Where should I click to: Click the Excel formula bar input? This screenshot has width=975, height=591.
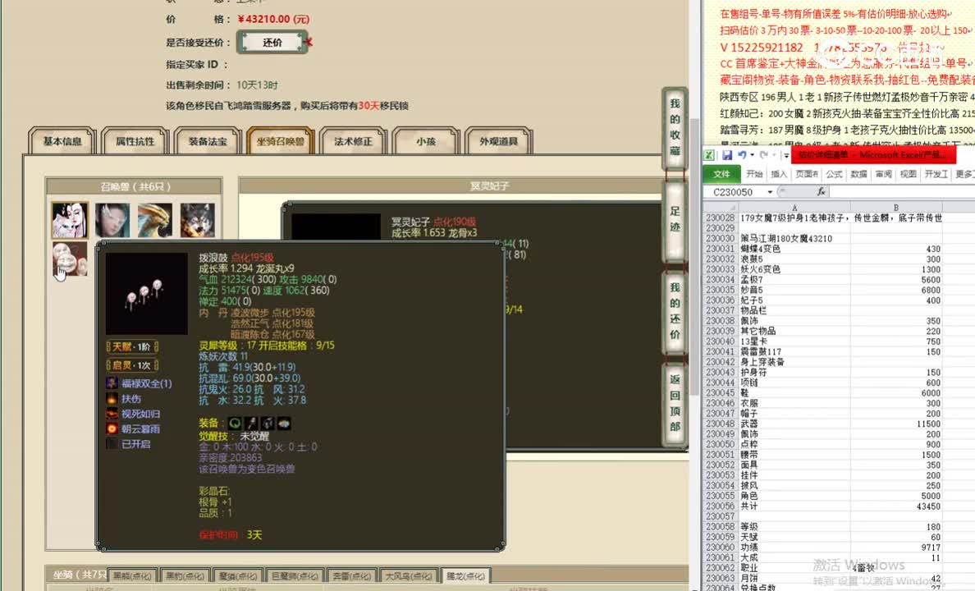902,191
